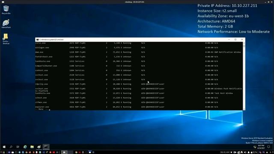
Task: Click 'DWM Notification Window' title text
Action: point(227,52)
